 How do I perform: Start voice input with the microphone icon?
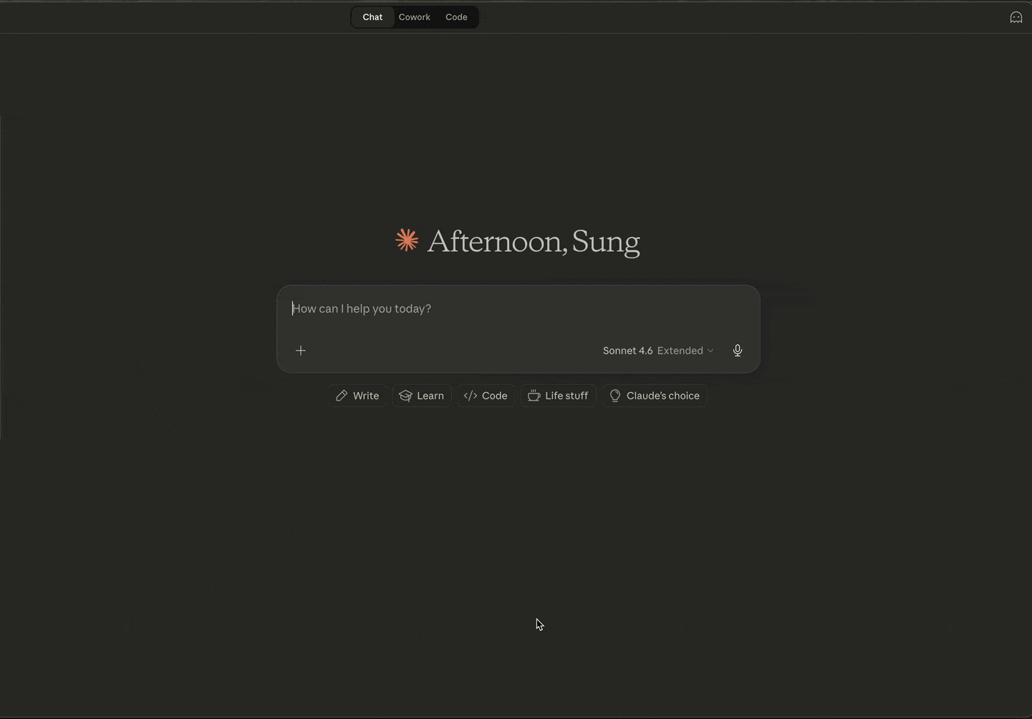coord(737,351)
